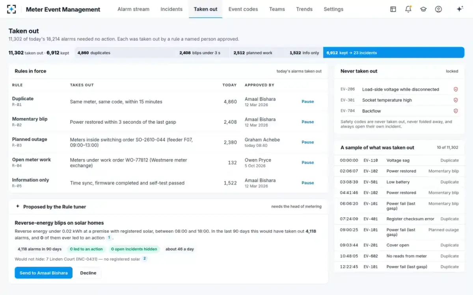Click the 1,522 info only segment
The image size is (473, 295).
[x=304, y=53]
